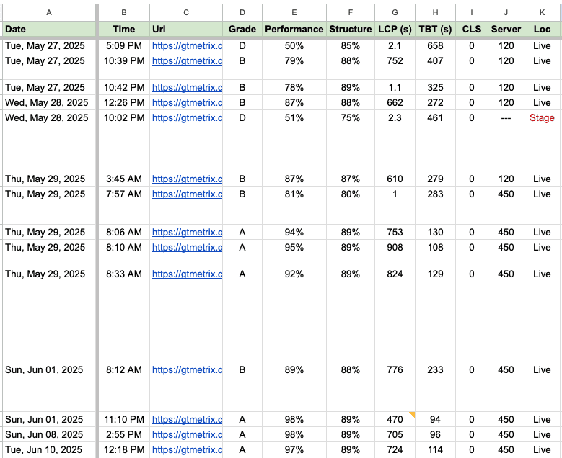562x458 pixels.
Task: Open the gtmetrix link for 5:09 PM row
Action: [187, 45]
